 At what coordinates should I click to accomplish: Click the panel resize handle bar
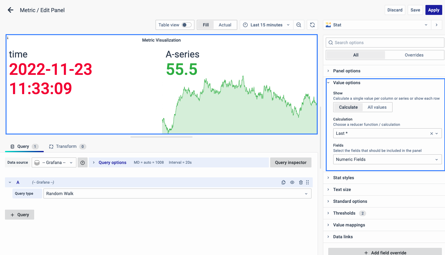pyautogui.click(x=161, y=137)
